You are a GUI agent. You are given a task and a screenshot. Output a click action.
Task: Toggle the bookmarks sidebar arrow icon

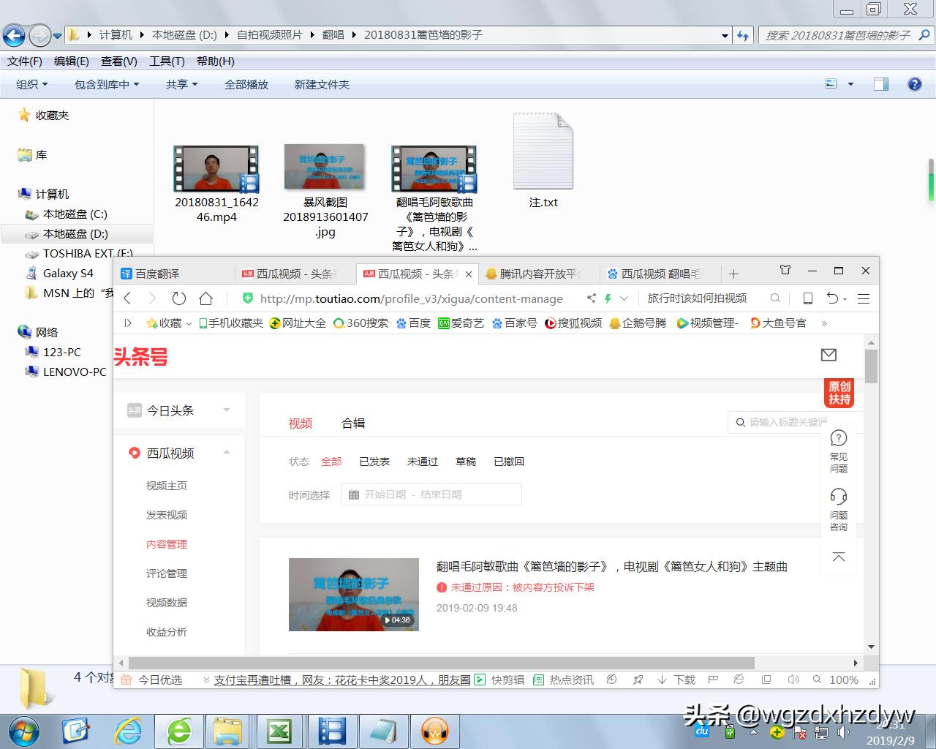[128, 323]
